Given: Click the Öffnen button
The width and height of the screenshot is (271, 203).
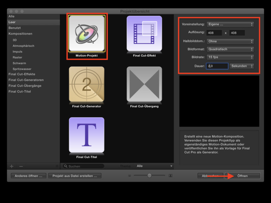Looking at the screenshot, I should point(242,176).
